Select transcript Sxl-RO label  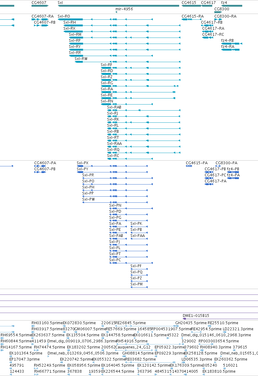tap(64, 16)
